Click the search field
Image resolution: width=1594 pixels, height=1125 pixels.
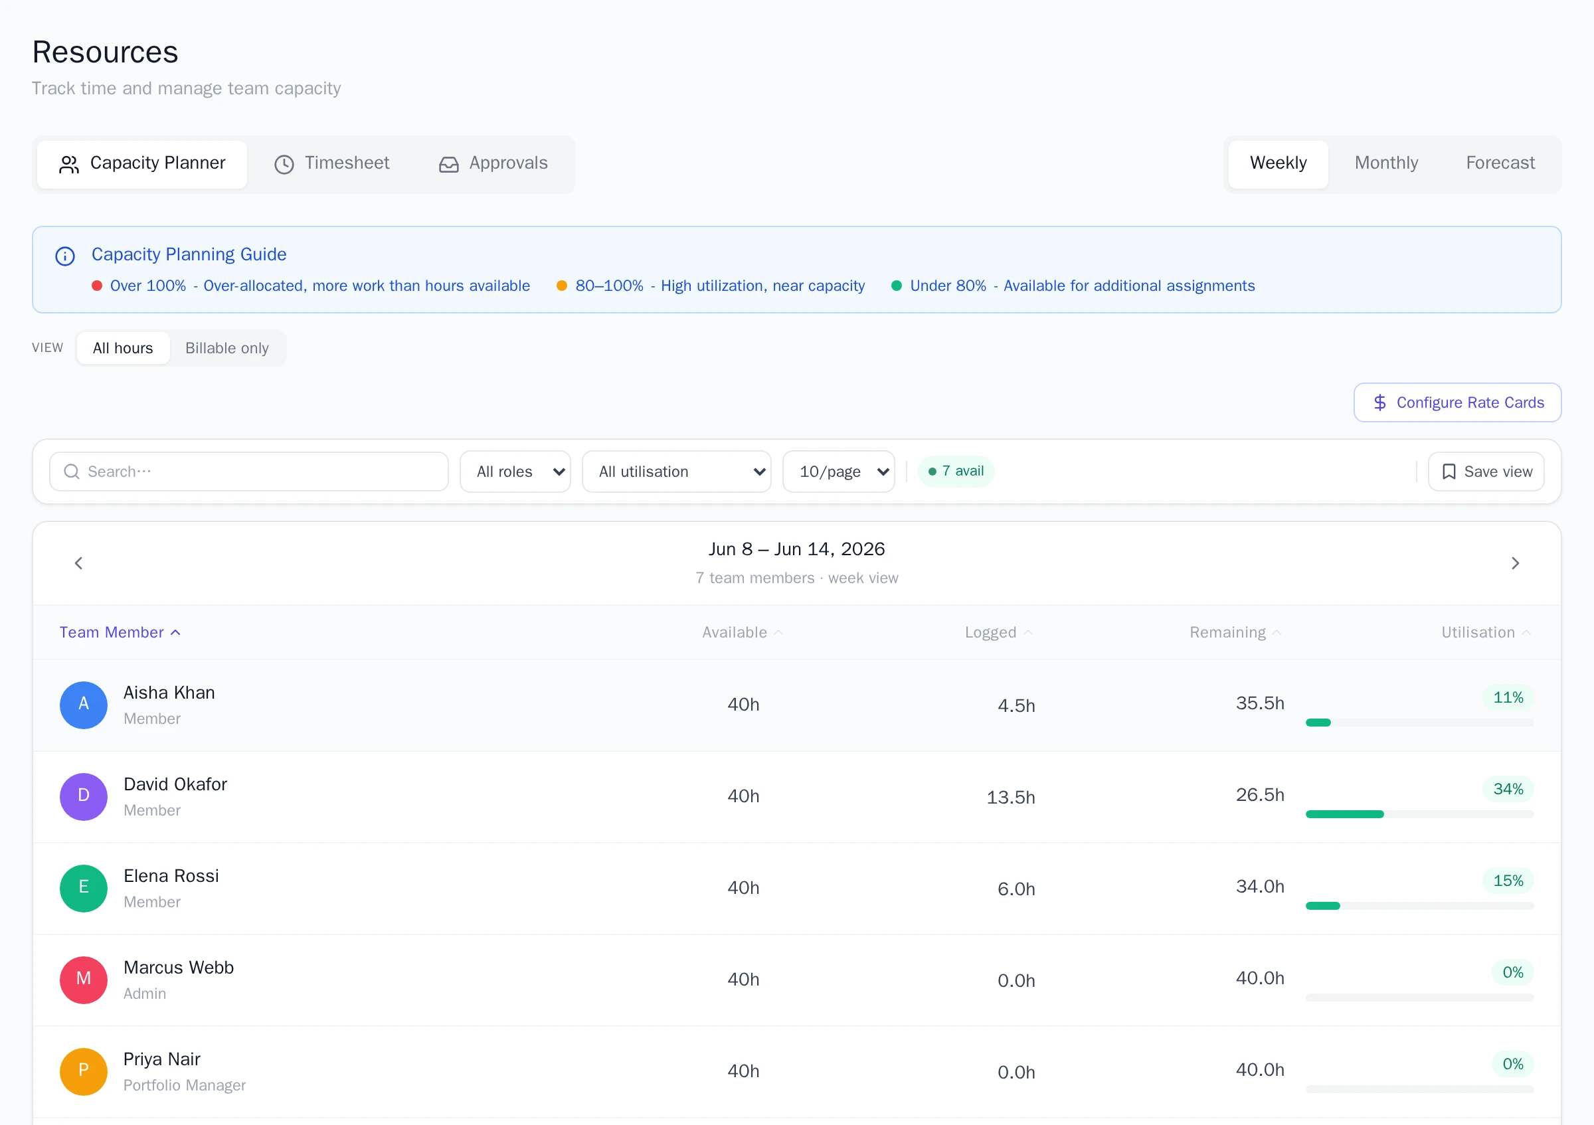point(248,472)
